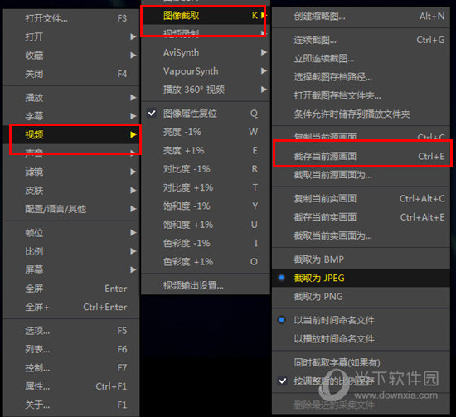Expand the 字幕 submenu
This screenshot has height=417, width=456.
(71, 116)
